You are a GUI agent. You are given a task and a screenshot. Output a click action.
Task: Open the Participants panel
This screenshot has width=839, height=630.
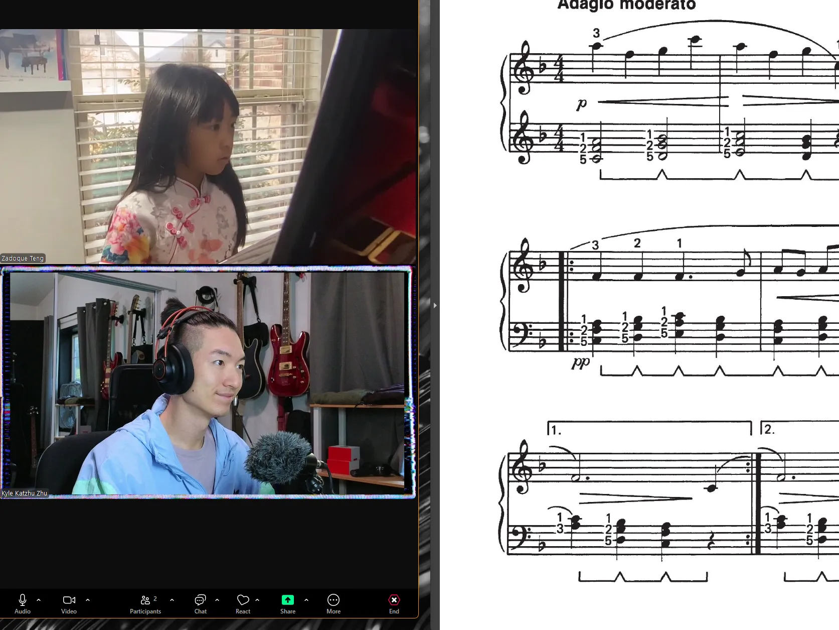click(x=145, y=604)
